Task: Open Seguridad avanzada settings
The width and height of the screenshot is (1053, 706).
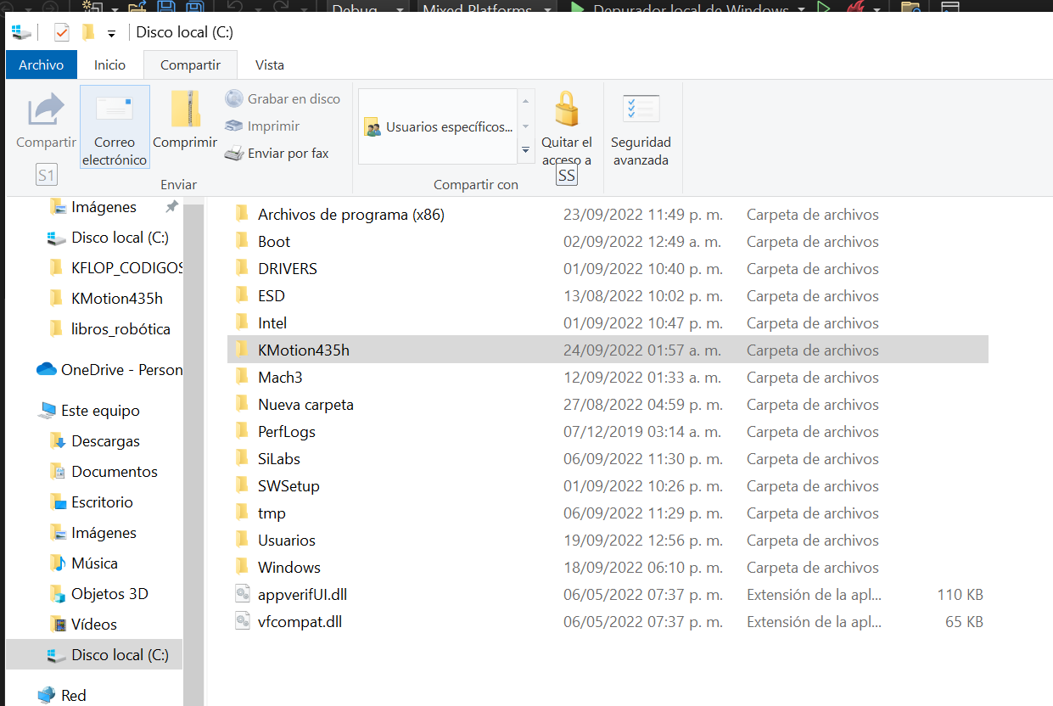Action: [x=641, y=110]
